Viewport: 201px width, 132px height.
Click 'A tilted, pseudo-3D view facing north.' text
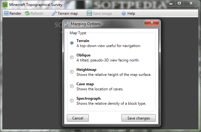point(108,60)
